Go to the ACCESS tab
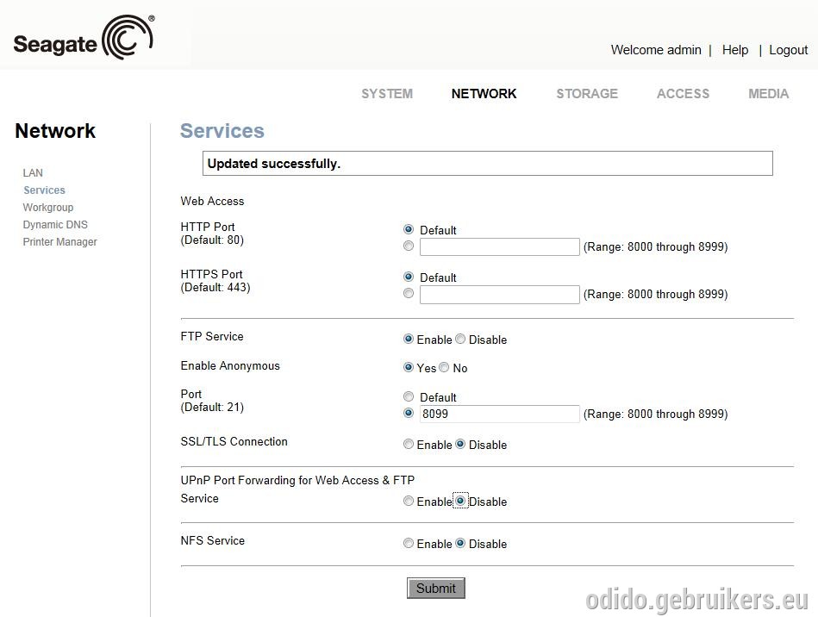The height and width of the screenshot is (617, 818). click(x=683, y=94)
